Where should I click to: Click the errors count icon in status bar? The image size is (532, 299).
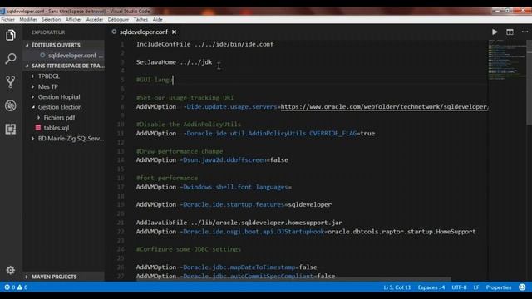point(7,287)
